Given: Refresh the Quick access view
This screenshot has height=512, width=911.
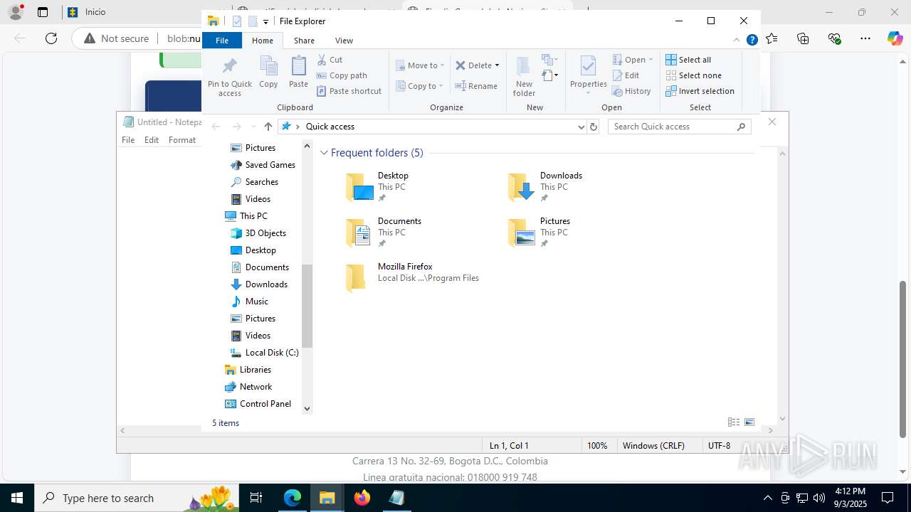Looking at the screenshot, I should pos(594,127).
